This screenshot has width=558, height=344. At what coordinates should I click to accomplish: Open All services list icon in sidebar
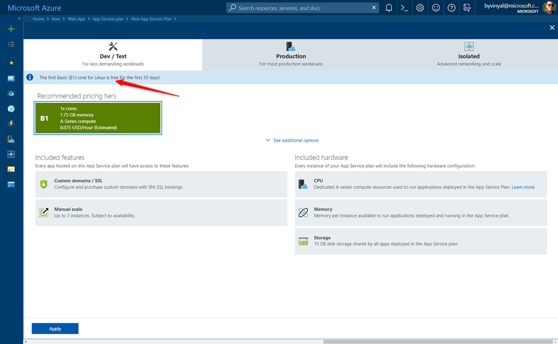pyautogui.click(x=11, y=44)
